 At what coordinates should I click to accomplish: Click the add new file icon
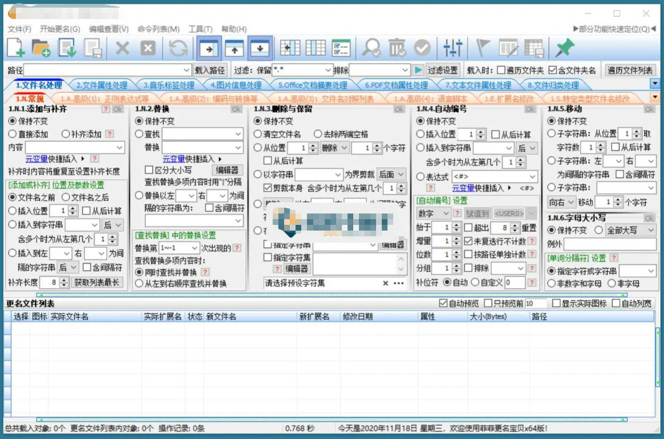pos(16,48)
